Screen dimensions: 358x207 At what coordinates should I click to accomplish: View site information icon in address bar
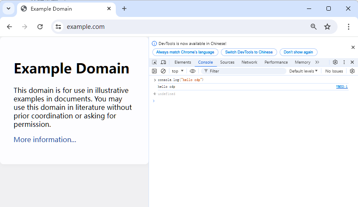click(x=58, y=27)
